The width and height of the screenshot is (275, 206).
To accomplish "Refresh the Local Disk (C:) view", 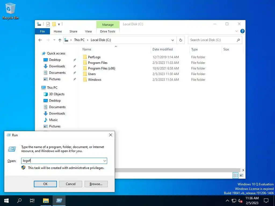I will click(181, 40).
